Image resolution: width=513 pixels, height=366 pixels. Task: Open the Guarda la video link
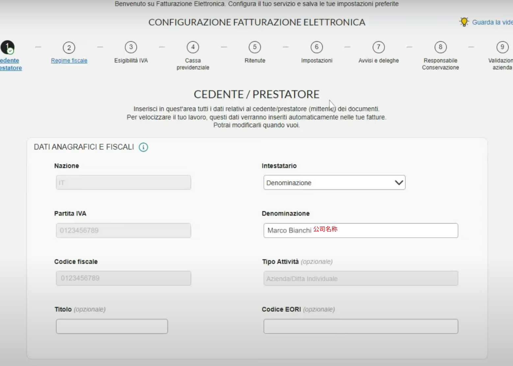tap(492, 22)
